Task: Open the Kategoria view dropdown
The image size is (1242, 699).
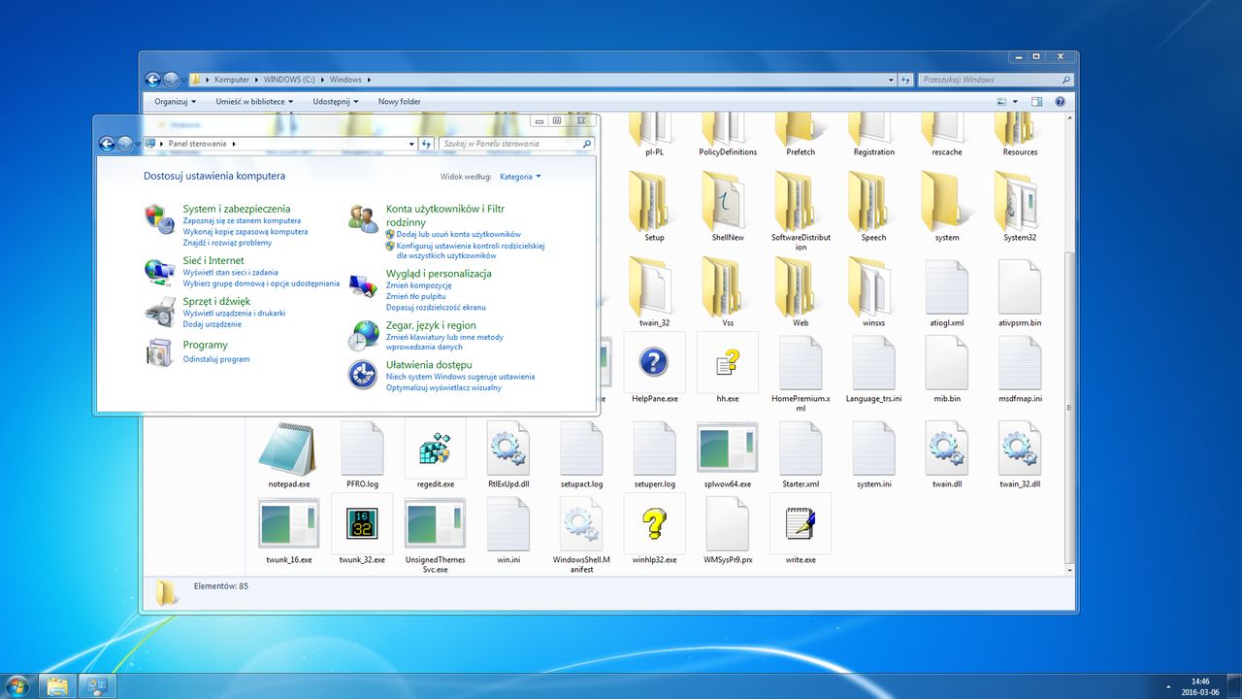Action: 520,177
